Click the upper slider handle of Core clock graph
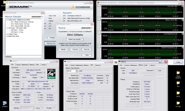 (99, 6)
